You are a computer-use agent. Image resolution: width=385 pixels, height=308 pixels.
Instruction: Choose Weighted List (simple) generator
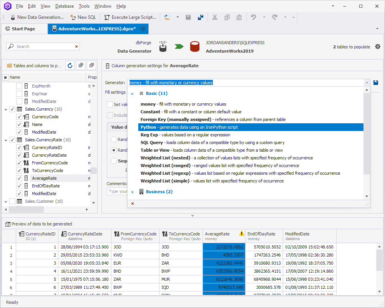coord(251,181)
